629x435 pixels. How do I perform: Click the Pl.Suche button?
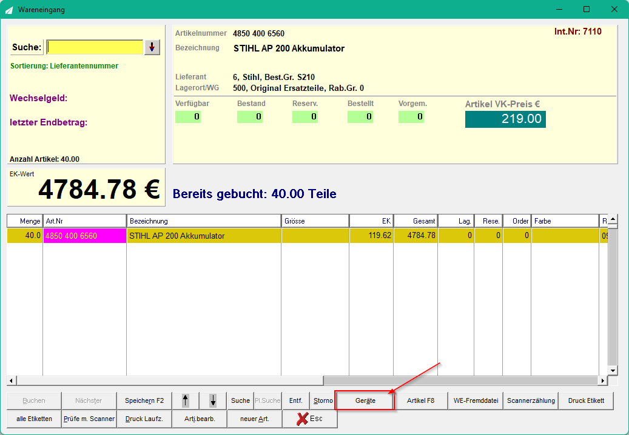pos(267,400)
